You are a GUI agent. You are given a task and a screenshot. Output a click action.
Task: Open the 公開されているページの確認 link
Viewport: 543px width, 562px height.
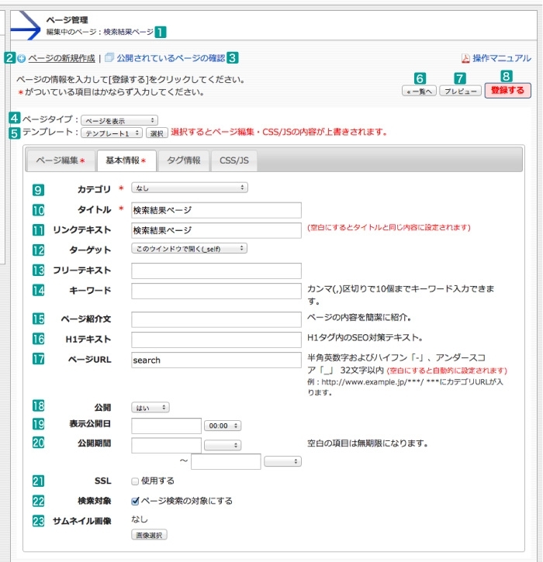(171, 58)
